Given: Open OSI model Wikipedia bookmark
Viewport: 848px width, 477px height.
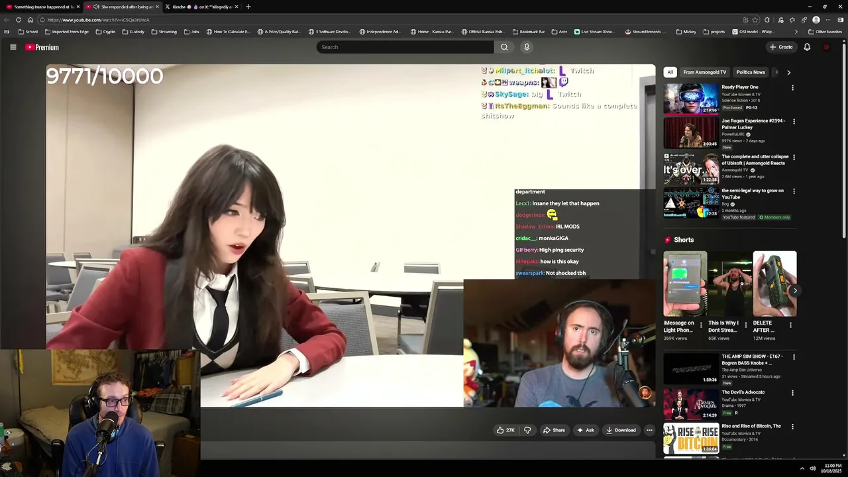Looking at the screenshot, I should [753, 32].
